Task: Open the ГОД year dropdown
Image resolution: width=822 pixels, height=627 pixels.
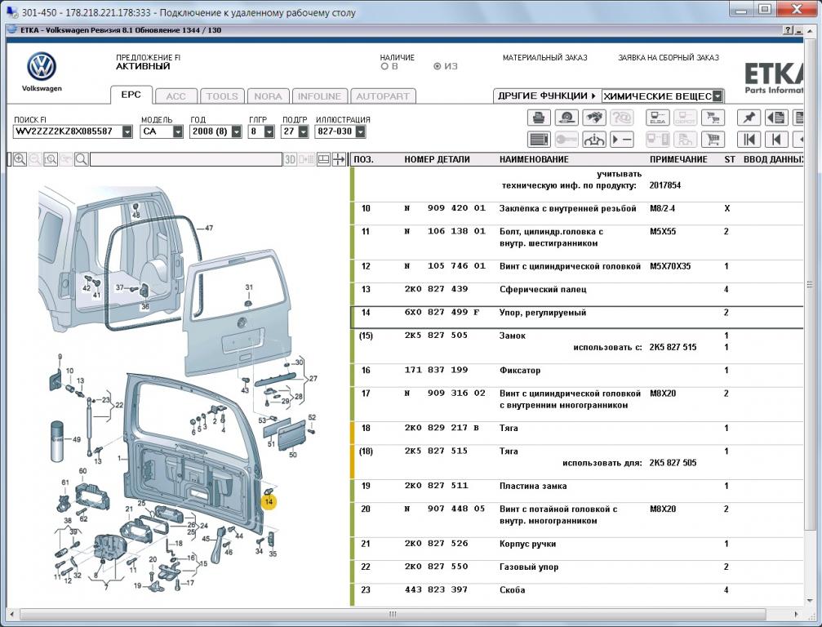Action: (x=237, y=131)
